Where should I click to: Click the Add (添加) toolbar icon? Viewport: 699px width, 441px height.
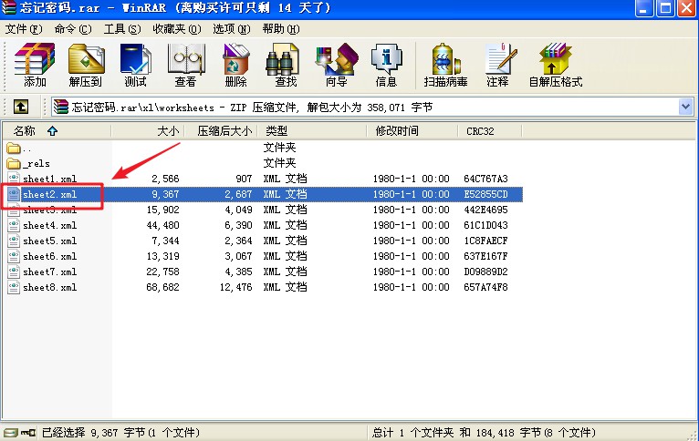tap(35, 64)
